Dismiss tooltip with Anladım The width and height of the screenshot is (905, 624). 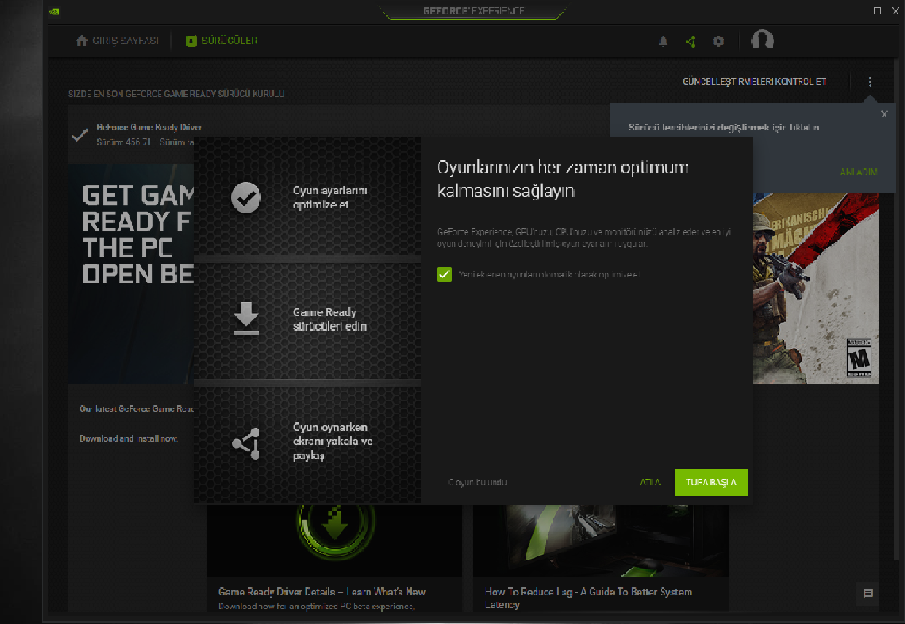pos(859,172)
